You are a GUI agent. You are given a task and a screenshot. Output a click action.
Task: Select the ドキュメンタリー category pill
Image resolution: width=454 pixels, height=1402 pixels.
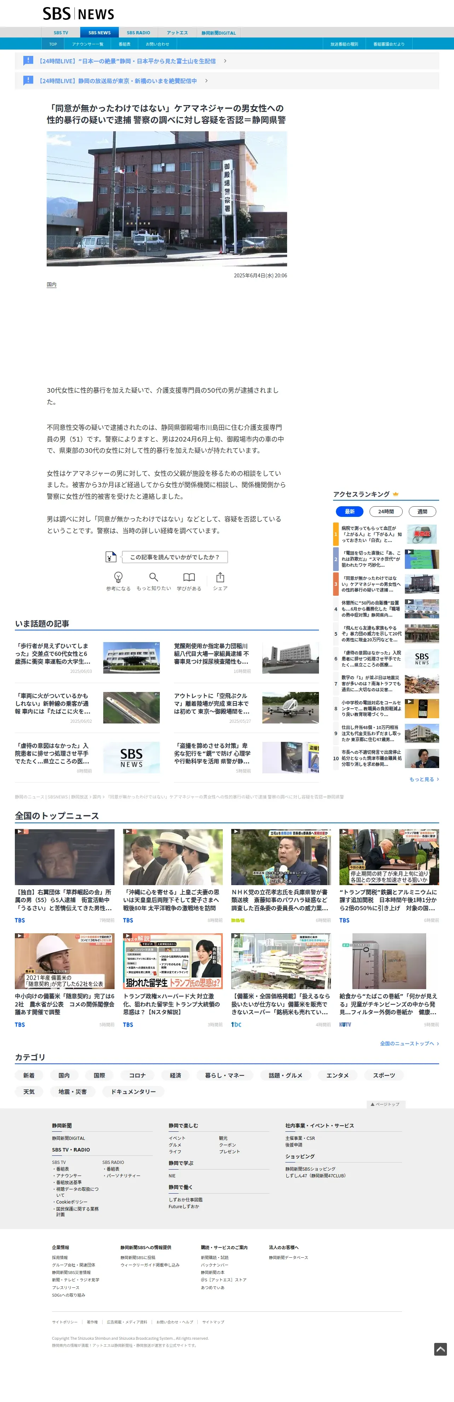tap(133, 1091)
